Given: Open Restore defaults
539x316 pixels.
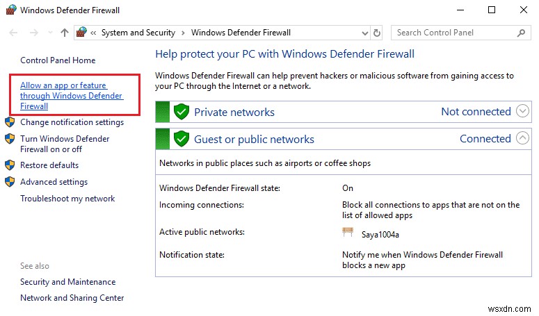Looking at the screenshot, I should pyautogui.click(x=49, y=165).
